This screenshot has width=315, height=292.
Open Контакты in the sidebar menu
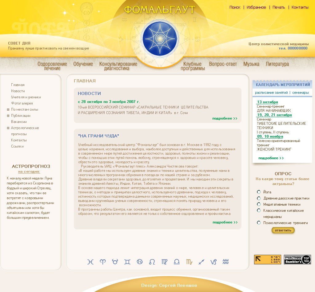[19, 140]
